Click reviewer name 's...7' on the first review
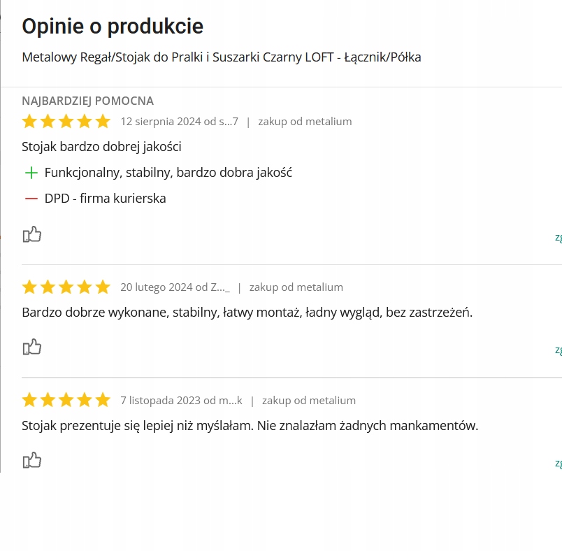The width and height of the screenshot is (562, 551). click(x=229, y=122)
